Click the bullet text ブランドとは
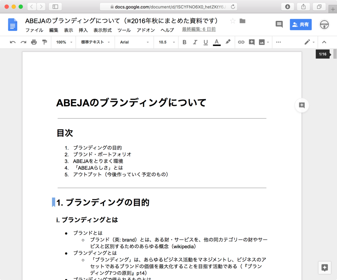Screen dimensions: 337x280 (x=88, y=233)
